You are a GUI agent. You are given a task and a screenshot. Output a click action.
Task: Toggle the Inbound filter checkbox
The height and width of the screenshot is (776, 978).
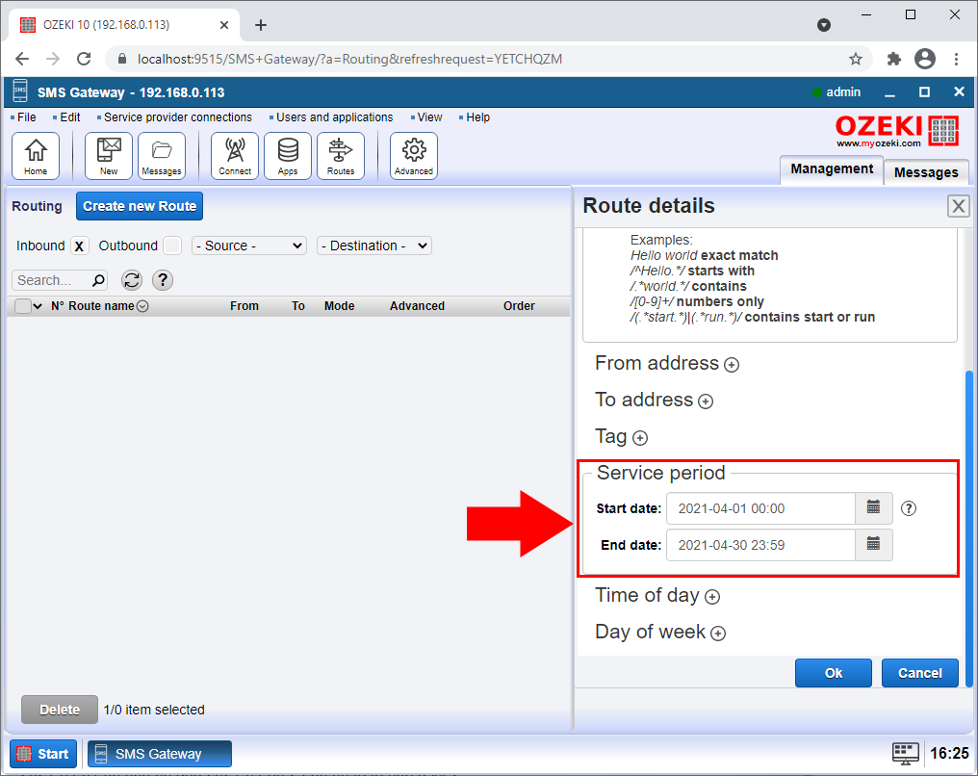point(79,246)
